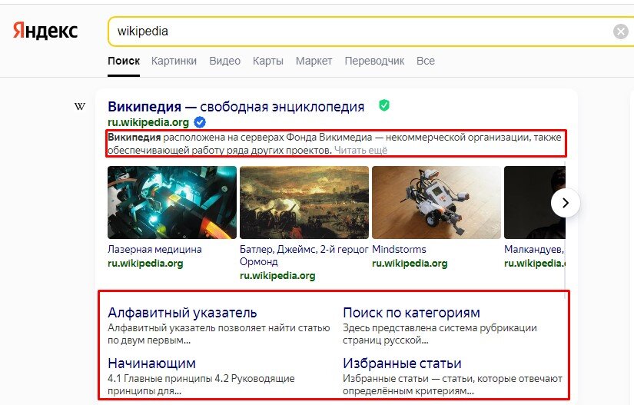Switch to the Картинки tab
Screen dimensions: 634x405
click(x=174, y=61)
